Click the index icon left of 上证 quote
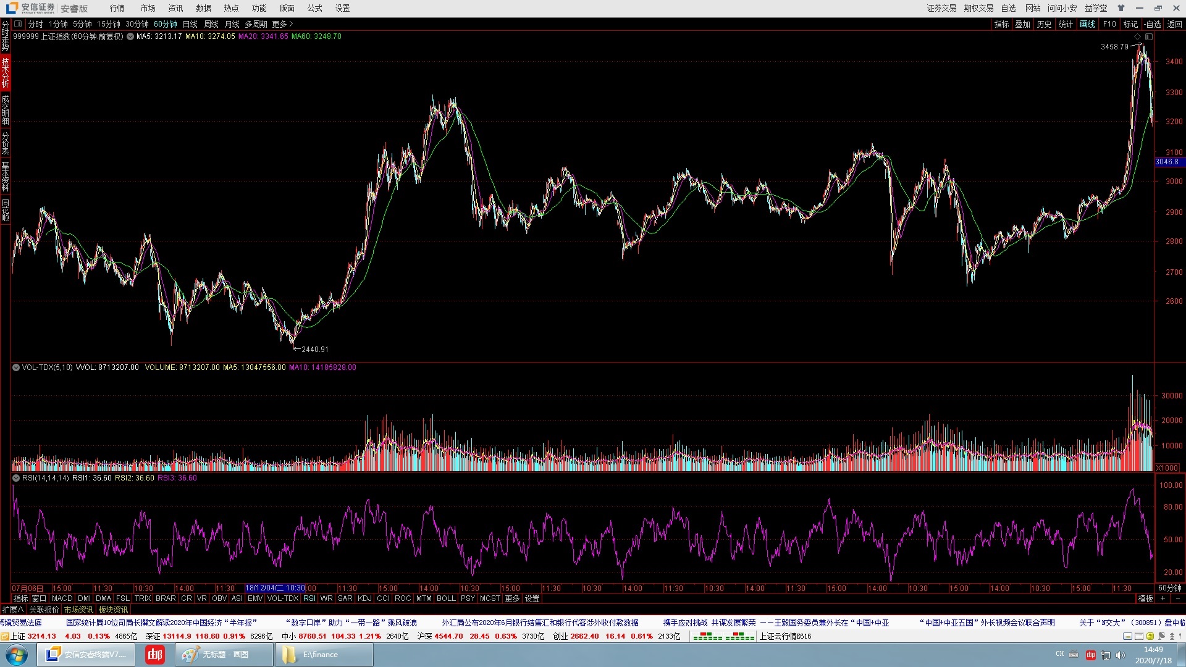1186x667 pixels. click(x=5, y=636)
